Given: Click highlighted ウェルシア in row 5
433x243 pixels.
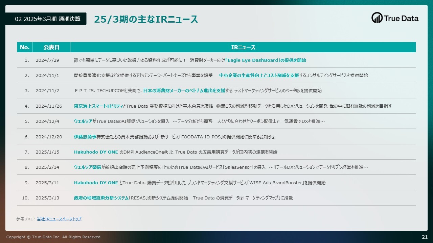Looking at the screenshot, I should 83,122.
